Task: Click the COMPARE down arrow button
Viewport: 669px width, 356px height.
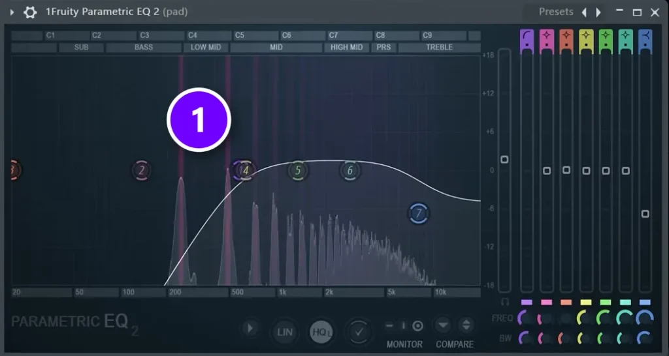Action: point(444,325)
